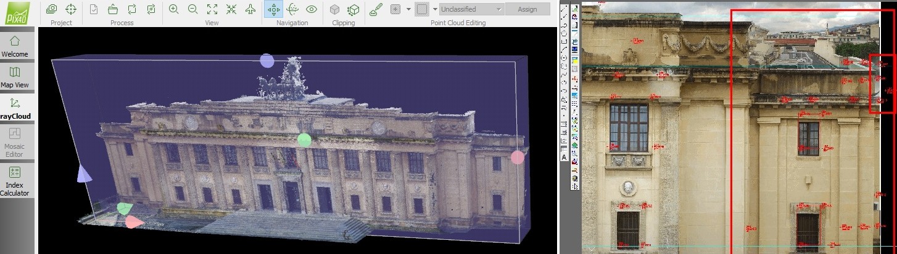The height and width of the screenshot is (254, 897).
Task: Open the image properties editor icon
Action: (52, 9)
